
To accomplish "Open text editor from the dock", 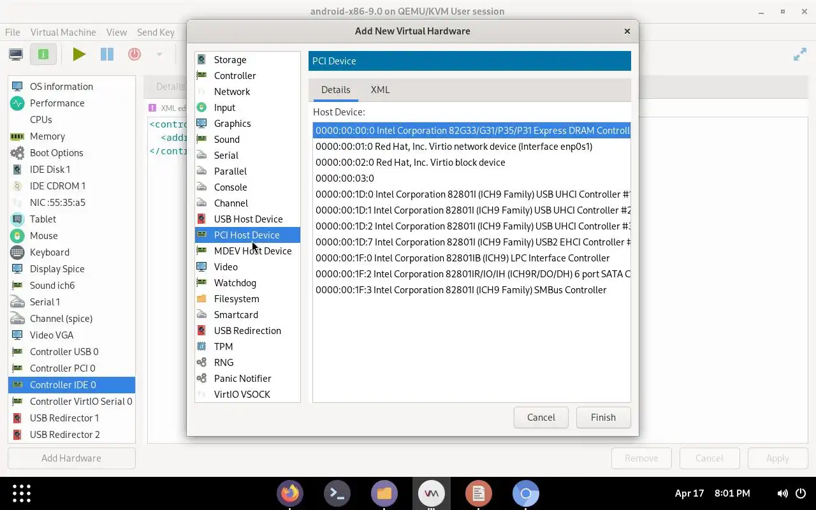I will tap(479, 493).
